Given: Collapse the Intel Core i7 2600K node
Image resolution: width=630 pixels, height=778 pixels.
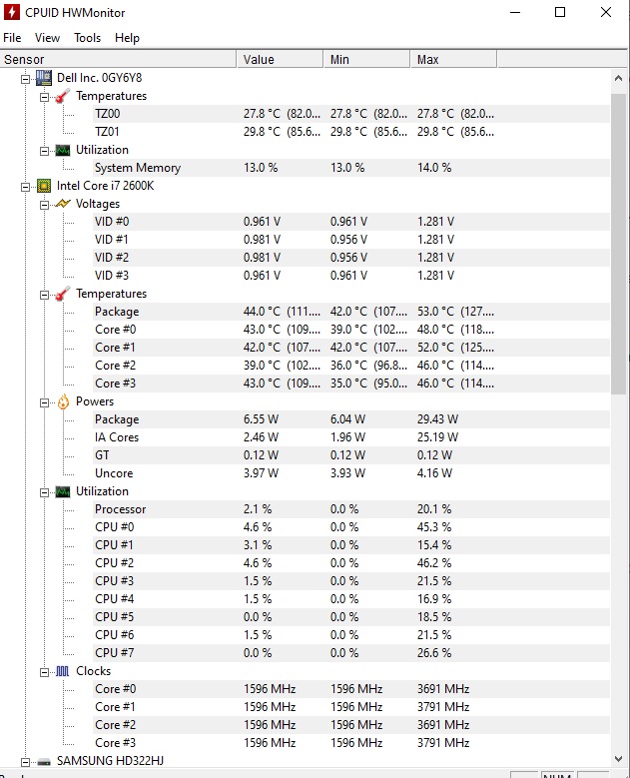Looking at the screenshot, I should coord(26,186).
